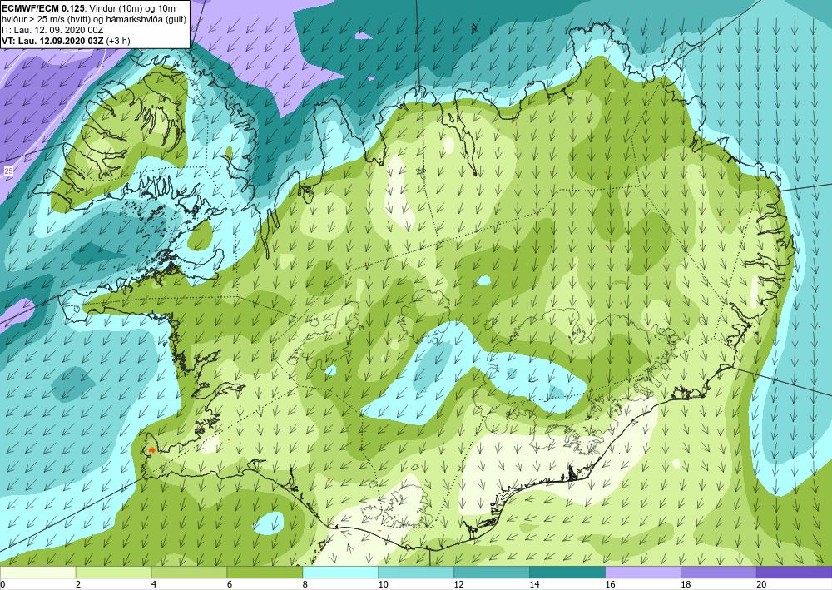
Task: Click the '0' legend scale label
Action: pos(2,584)
